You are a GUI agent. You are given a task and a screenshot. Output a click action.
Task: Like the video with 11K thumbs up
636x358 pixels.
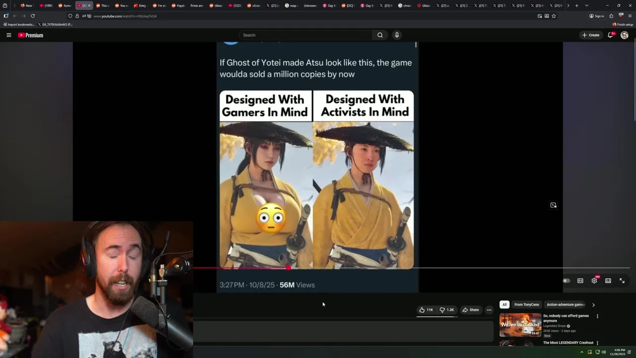tap(426, 310)
